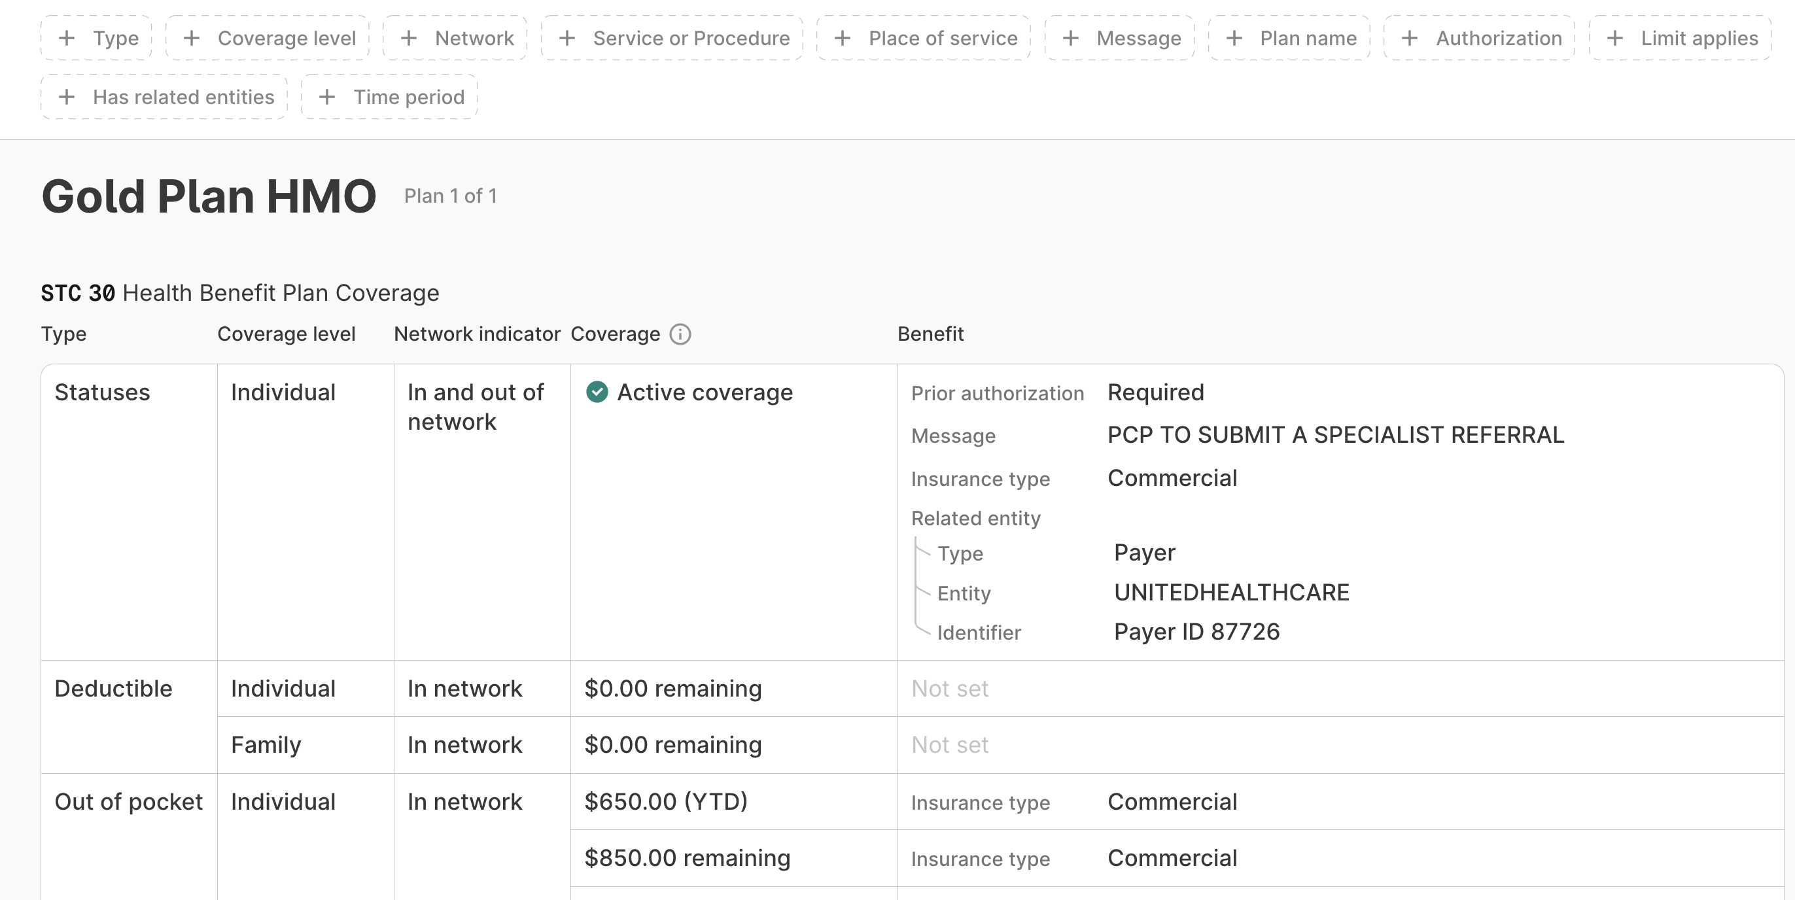Add the Network filter

tap(455, 38)
